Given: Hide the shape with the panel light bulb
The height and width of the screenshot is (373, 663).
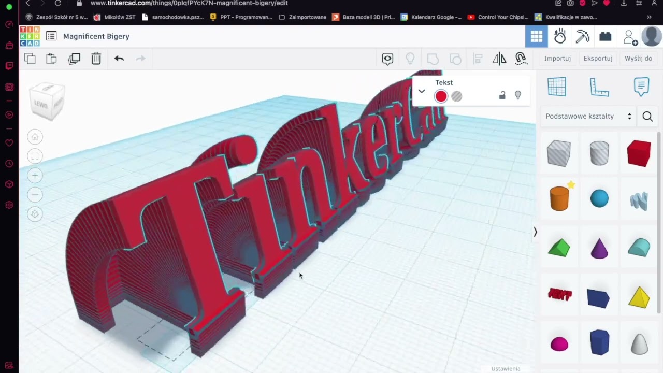Looking at the screenshot, I should [517, 95].
